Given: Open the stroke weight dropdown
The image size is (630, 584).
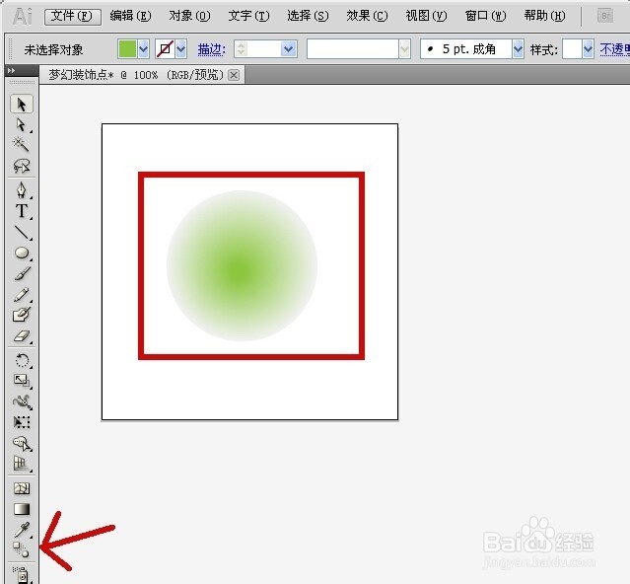Looking at the screenshot, I should [288, 49].
